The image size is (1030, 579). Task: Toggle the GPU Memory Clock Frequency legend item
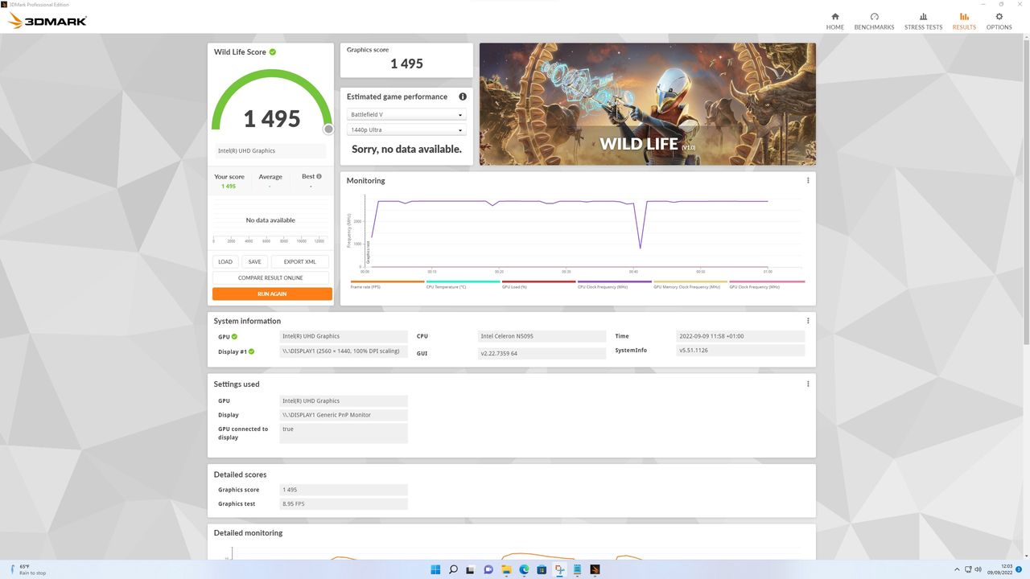click(690, 285)
